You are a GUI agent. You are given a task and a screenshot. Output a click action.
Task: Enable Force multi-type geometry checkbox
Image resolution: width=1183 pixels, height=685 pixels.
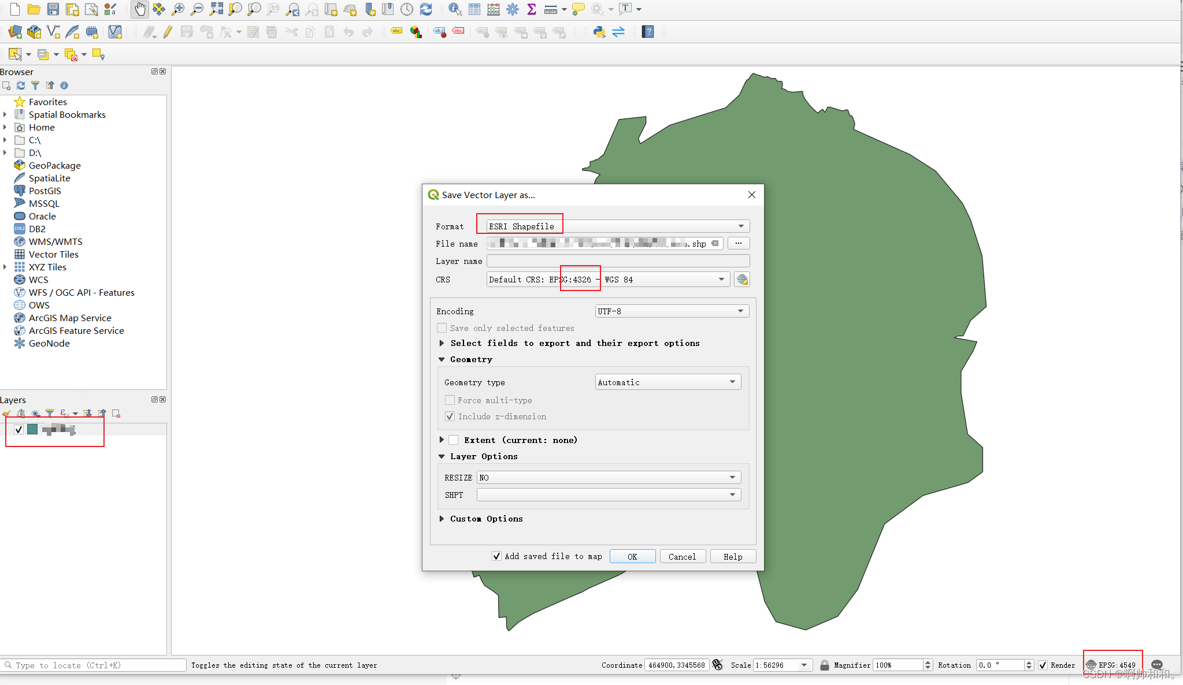(x=448, y=400)
